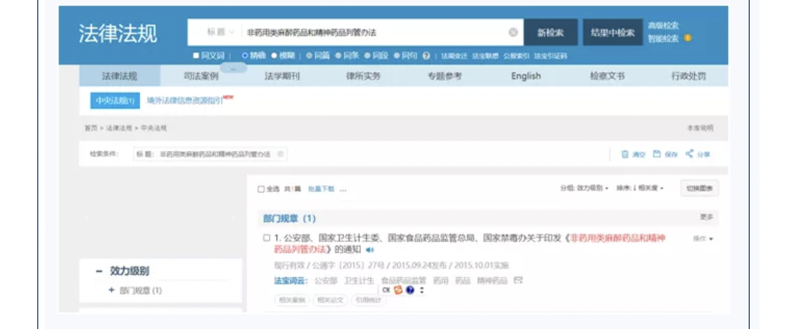Open the 境外法律信息资源指引 link

[185, 100]
